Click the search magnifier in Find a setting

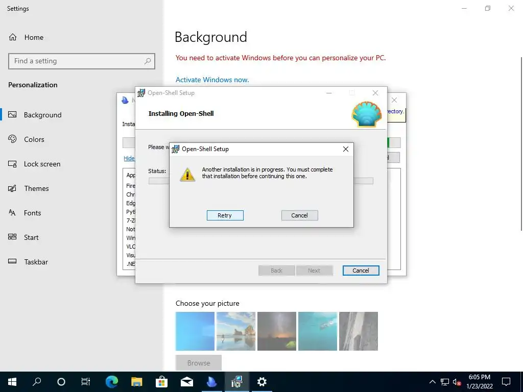point(148,61)
